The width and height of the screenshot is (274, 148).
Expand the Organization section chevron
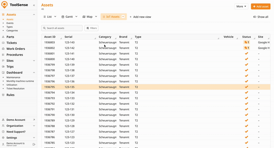coord(34,126)
